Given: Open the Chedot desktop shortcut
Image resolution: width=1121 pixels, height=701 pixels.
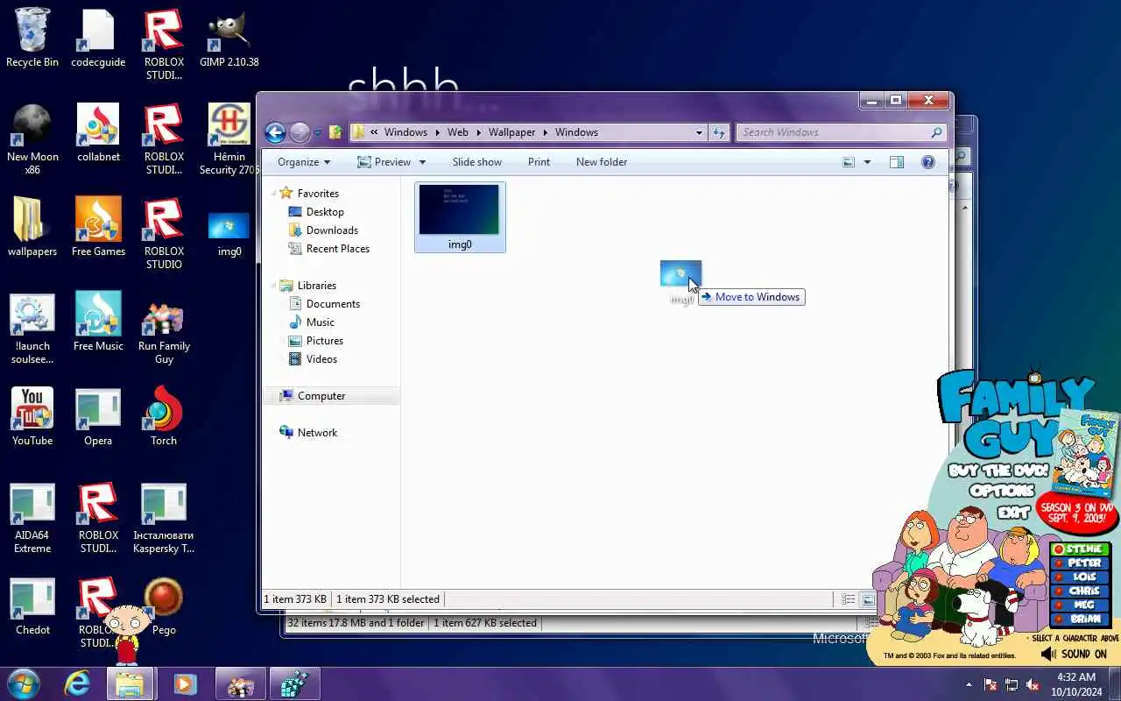Looking at the screenshot, I should tap(32, 606).
